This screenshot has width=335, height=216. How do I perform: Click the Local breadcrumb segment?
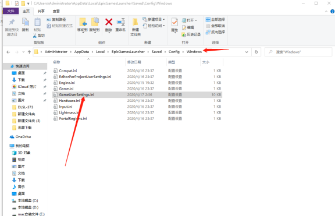coord(100,52)
